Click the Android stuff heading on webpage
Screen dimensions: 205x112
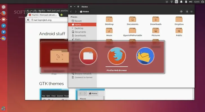(52, 34)
